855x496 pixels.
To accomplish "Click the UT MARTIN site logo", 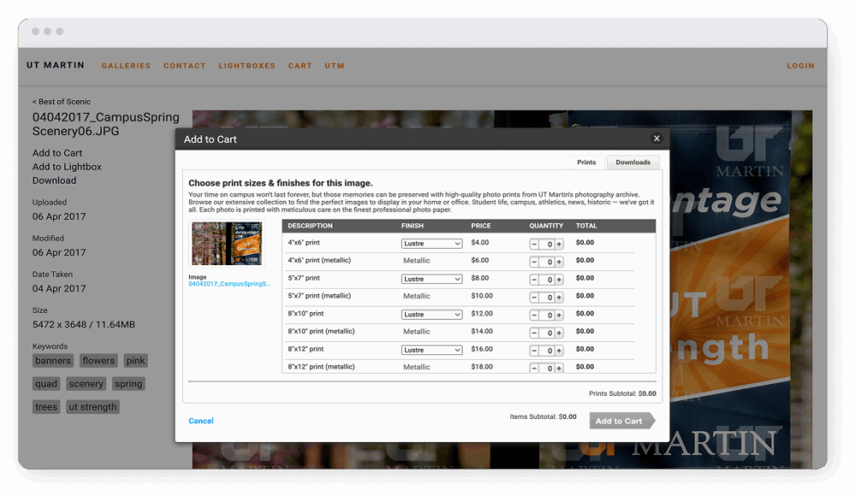I will pos(56,65).
